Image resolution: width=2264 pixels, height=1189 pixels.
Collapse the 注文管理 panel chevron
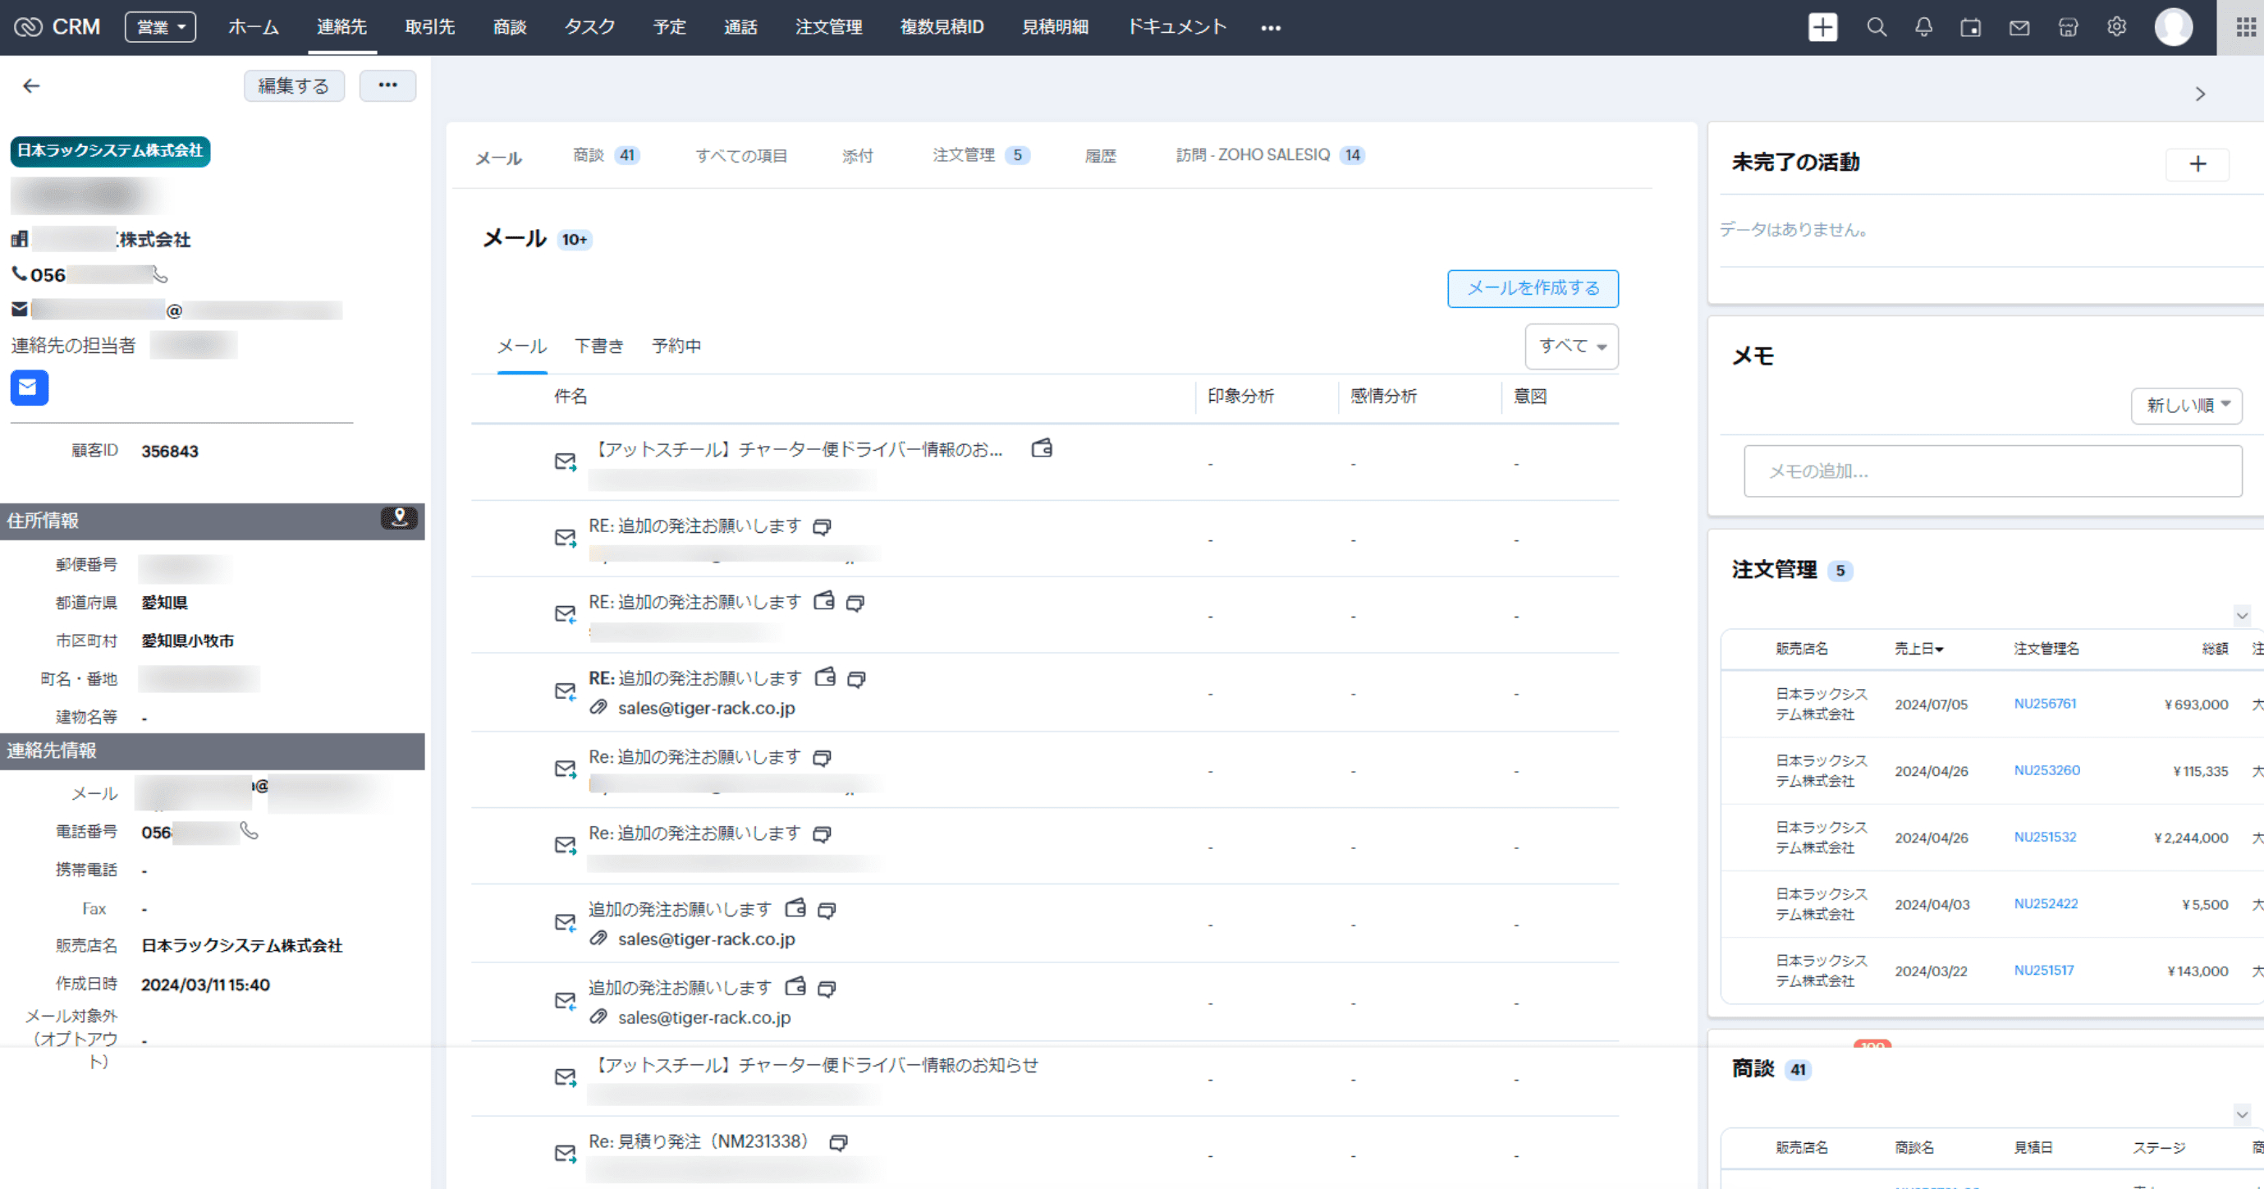click(x=2241, y=616)
